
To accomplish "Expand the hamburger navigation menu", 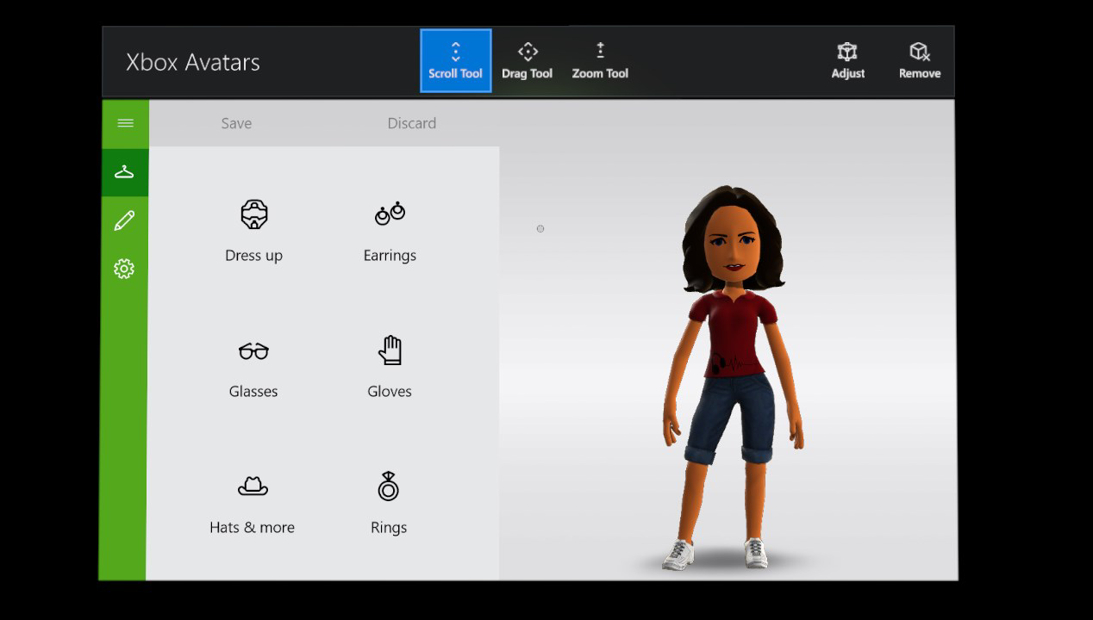I will (124, 123).
